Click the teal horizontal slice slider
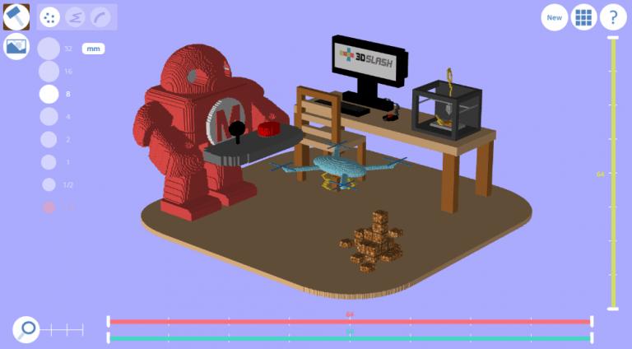Viewport: 632px width, 349px height. pos(350,338)
